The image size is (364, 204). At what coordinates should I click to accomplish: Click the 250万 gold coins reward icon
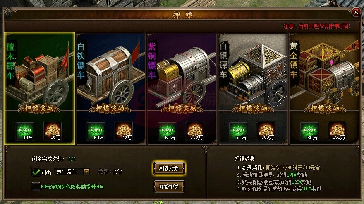click(x=337, y=131)
